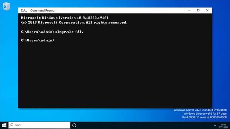
Task: Expand the system tray hidden icons chevron
Action: [x=215, y=125]
